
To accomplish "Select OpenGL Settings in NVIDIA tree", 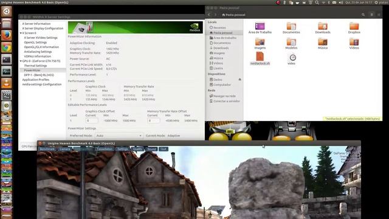I will (x=35, y=43).
